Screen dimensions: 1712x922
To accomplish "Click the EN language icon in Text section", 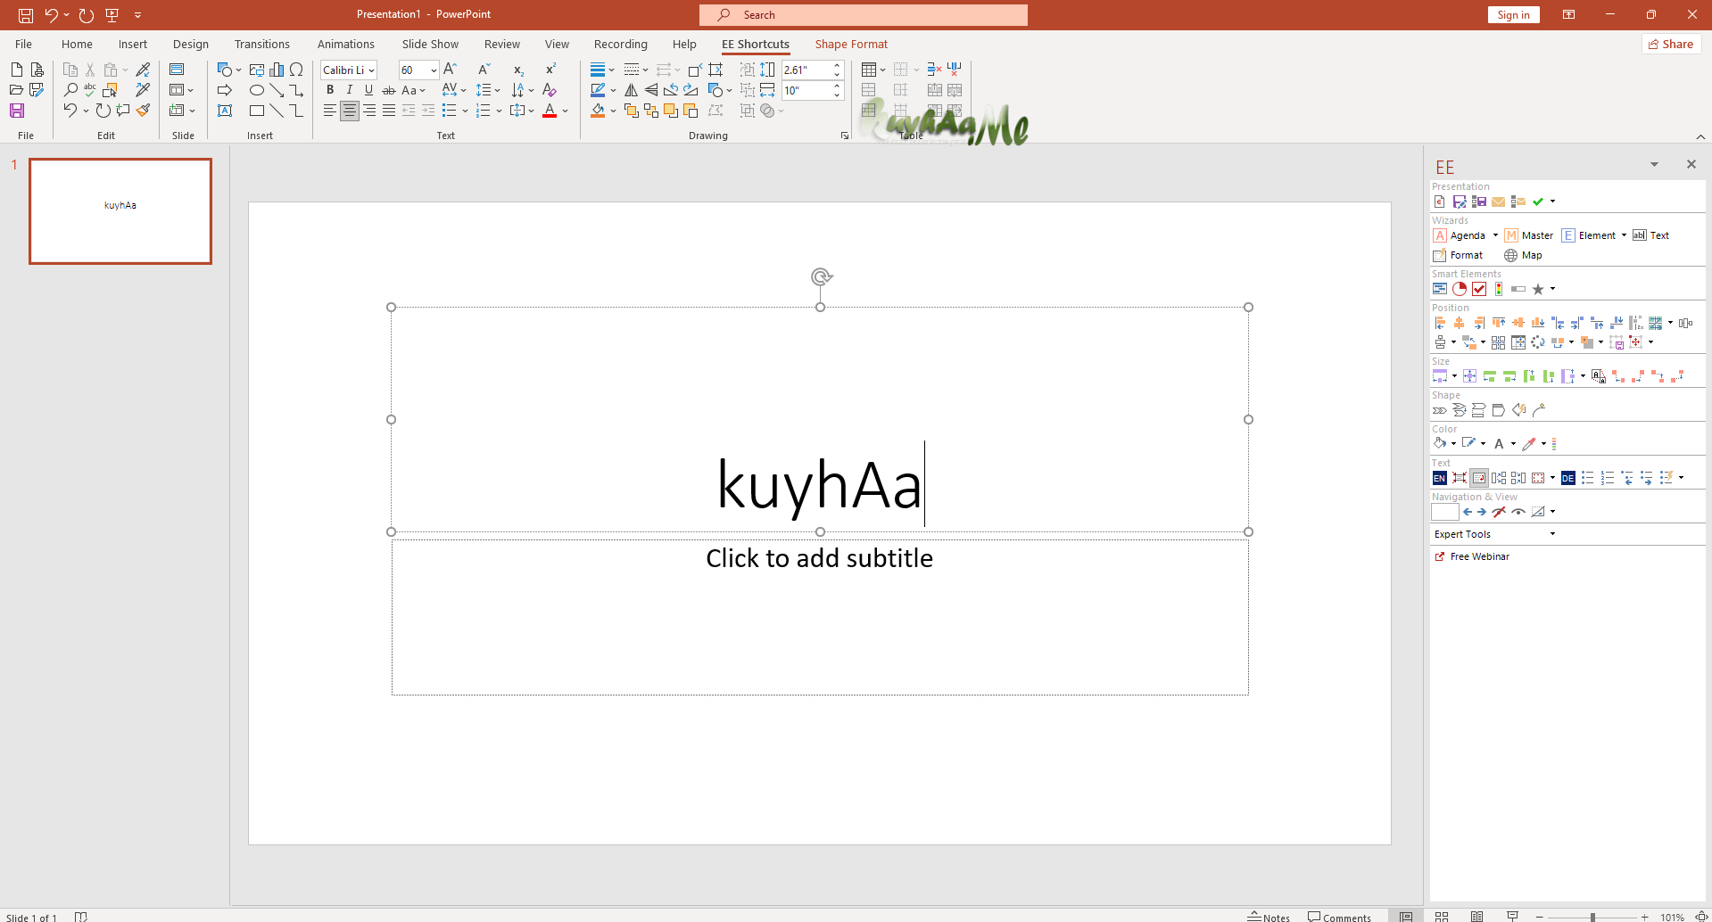I will (1440, 478).
